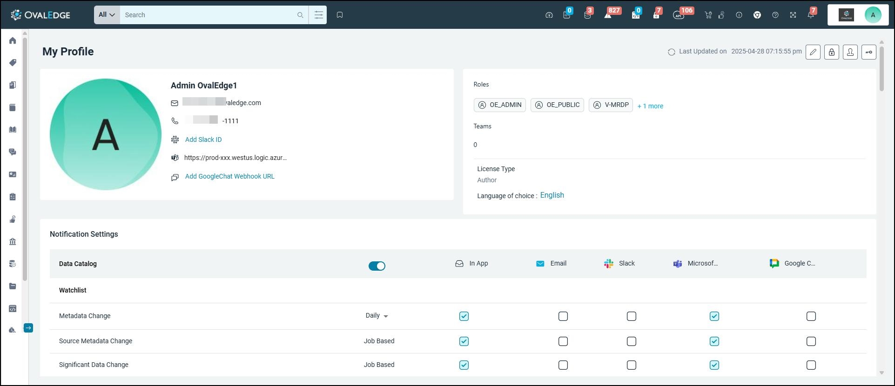The image size is (895, 386).
Task: Click the key icon at top right
Action: coord(869,52)
